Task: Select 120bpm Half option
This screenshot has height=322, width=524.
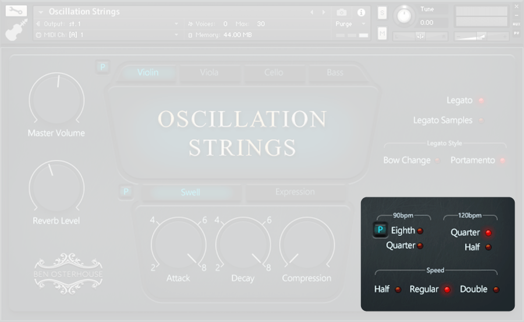Action: [488, 247]
